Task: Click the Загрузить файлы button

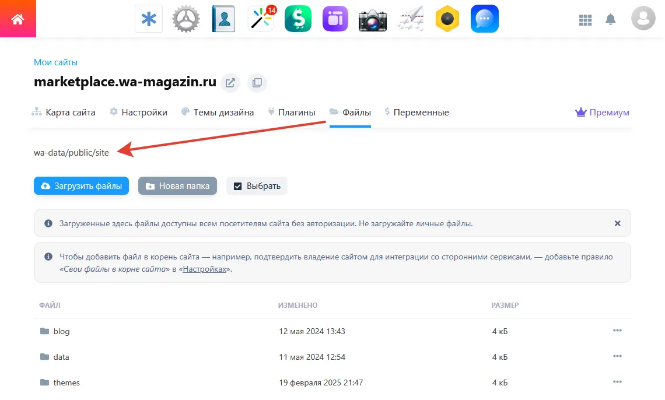Action: [81, 185]
